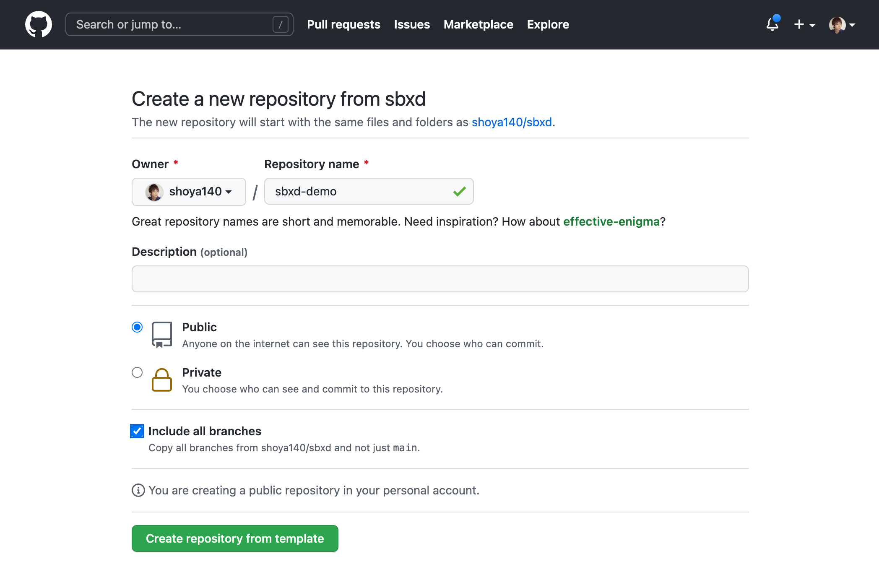
Task: Click the info circle icon near account notice
Action: tap(138, 490)
